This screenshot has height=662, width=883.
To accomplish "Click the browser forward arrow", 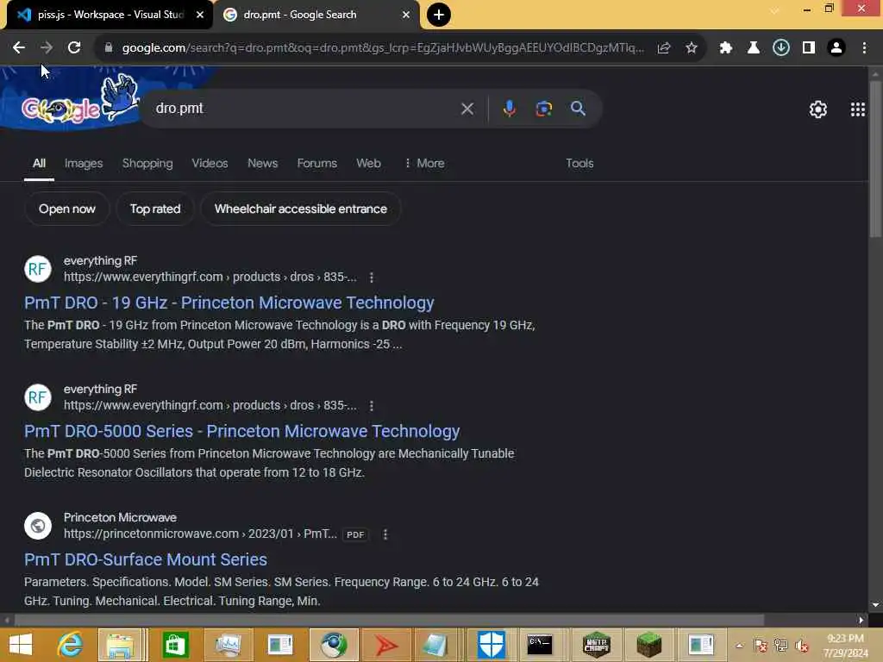I will point(47,48).
